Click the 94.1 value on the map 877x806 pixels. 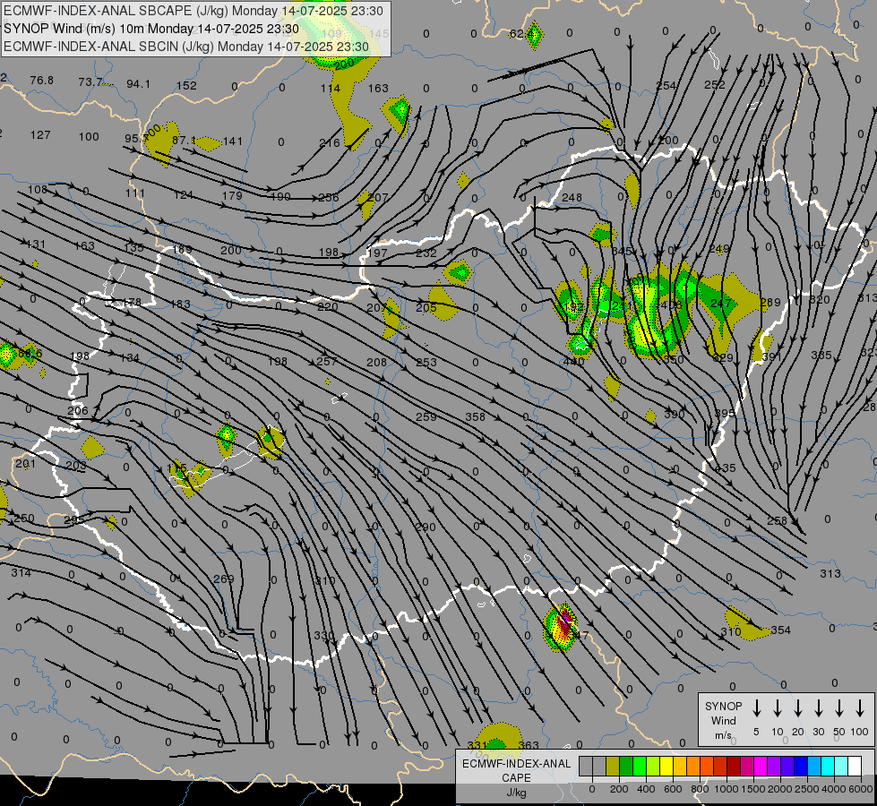(138, 84)
